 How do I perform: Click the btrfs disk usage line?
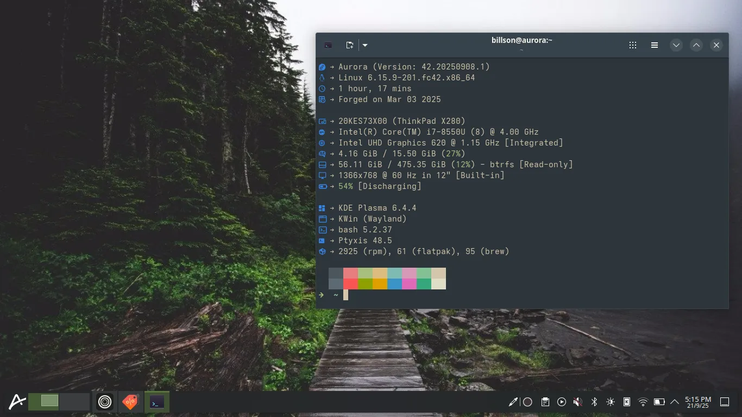pos(456,165)
